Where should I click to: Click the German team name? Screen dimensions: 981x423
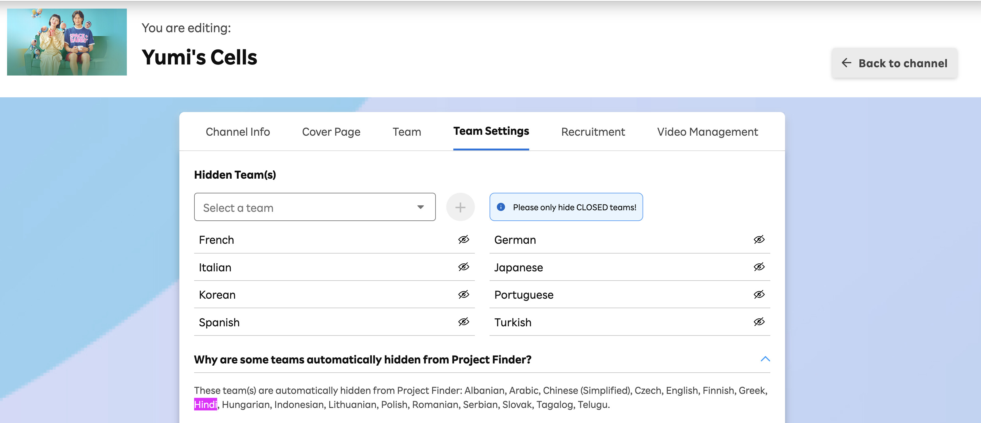tap(515, 240)
